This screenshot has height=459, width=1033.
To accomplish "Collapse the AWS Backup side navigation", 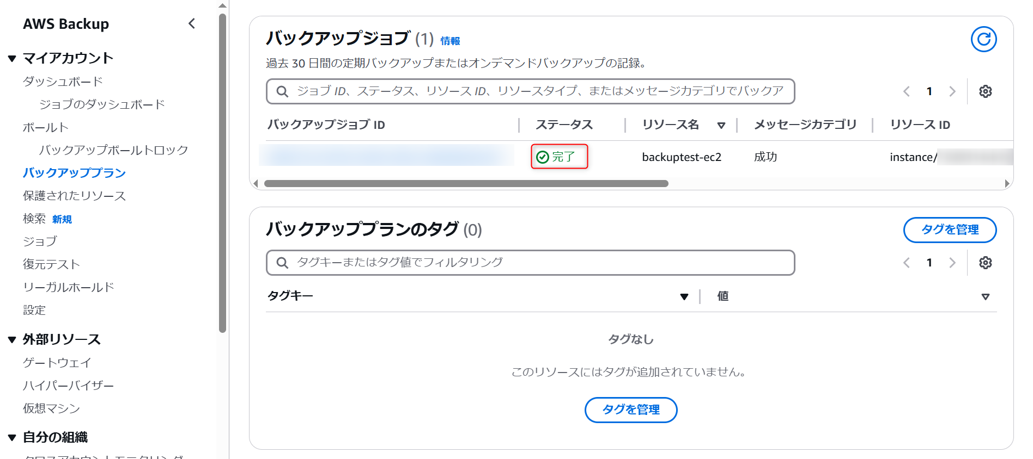I will (191, 23).
